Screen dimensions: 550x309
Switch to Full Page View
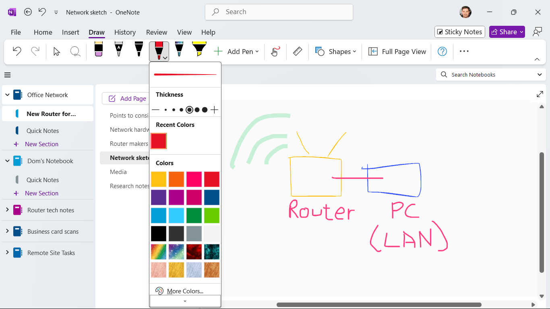[397, 51]
